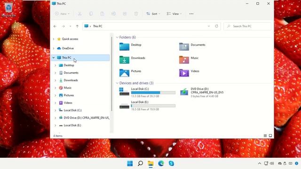Go back with the Back arrow
This screenshot has width=301, height=169.
click(55, 26)
